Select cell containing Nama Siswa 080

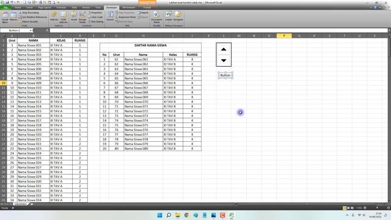click(x=143, y=148)
